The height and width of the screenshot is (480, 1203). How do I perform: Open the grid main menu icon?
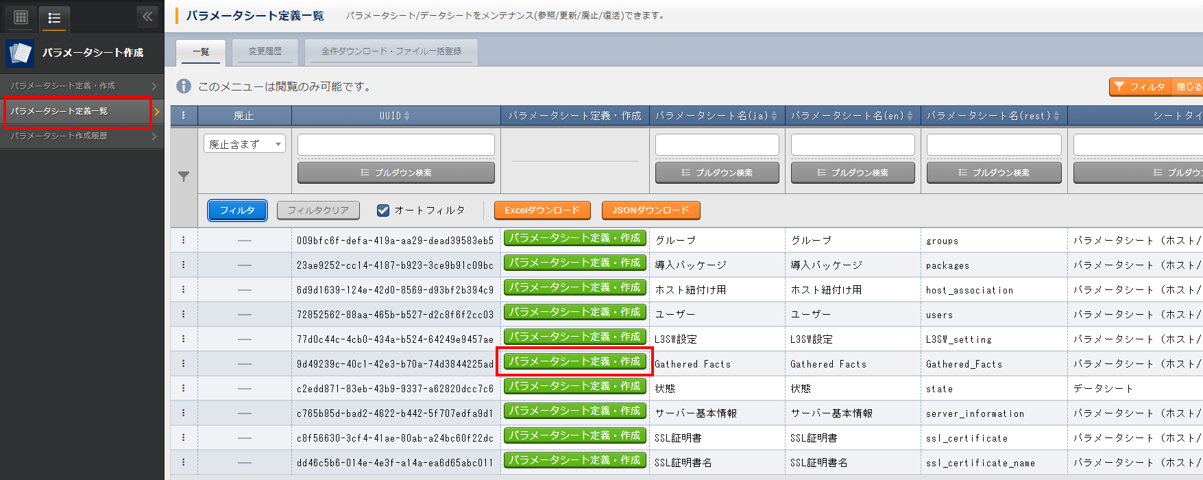click(x=21, y=17)
